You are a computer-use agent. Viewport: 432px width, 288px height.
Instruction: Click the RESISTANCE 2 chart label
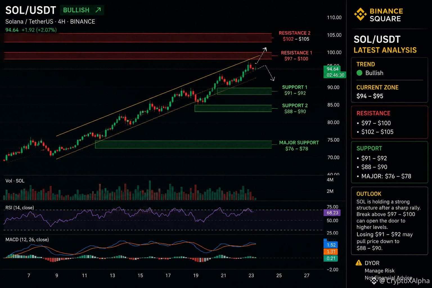294,33
